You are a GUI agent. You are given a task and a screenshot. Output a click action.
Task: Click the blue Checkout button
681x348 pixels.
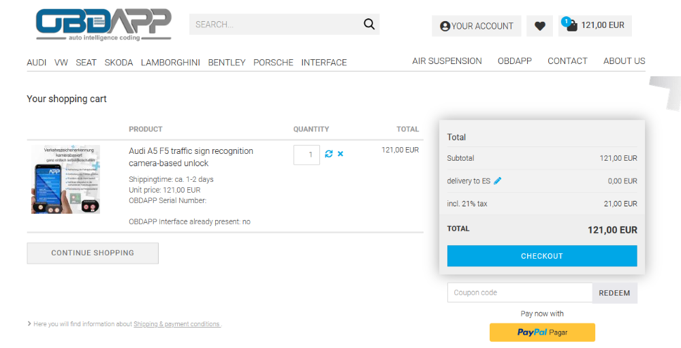point(542,256)
